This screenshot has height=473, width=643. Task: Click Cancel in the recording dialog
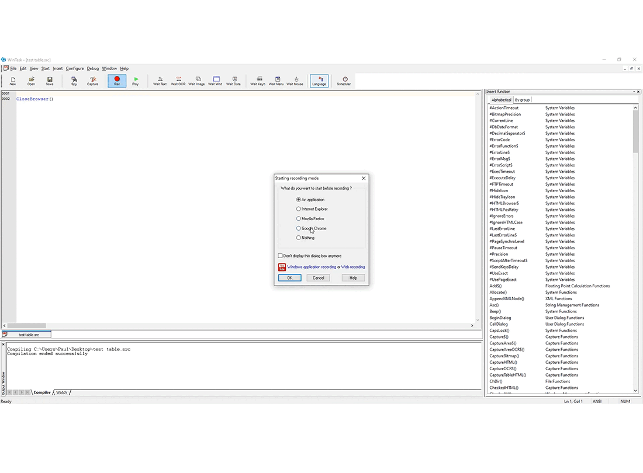coord(318,277)
